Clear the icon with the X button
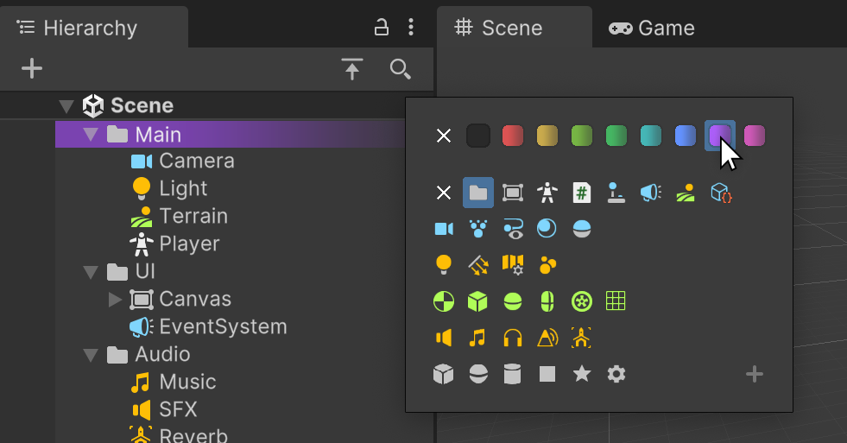This screenshot has height=443, width=847. pyautogui.click(x=444, y=193)
